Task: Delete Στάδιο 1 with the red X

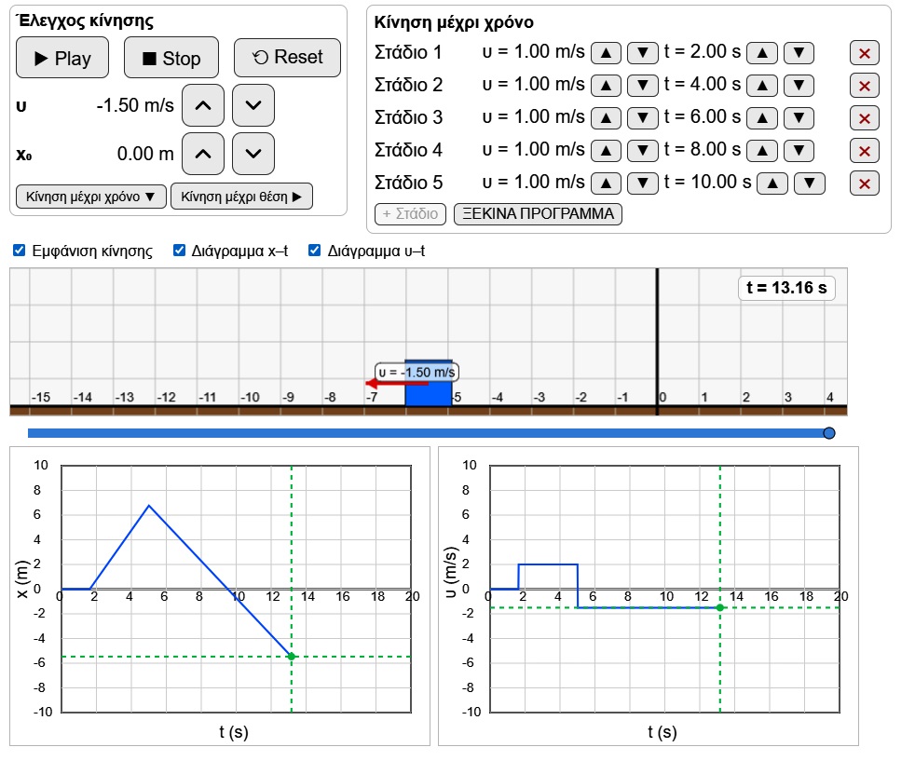Action: tap(865, 53)
